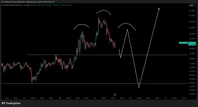Click the current price value 78,979.1
The width and height of the screenshot is (198, 107).
(192, 43)
